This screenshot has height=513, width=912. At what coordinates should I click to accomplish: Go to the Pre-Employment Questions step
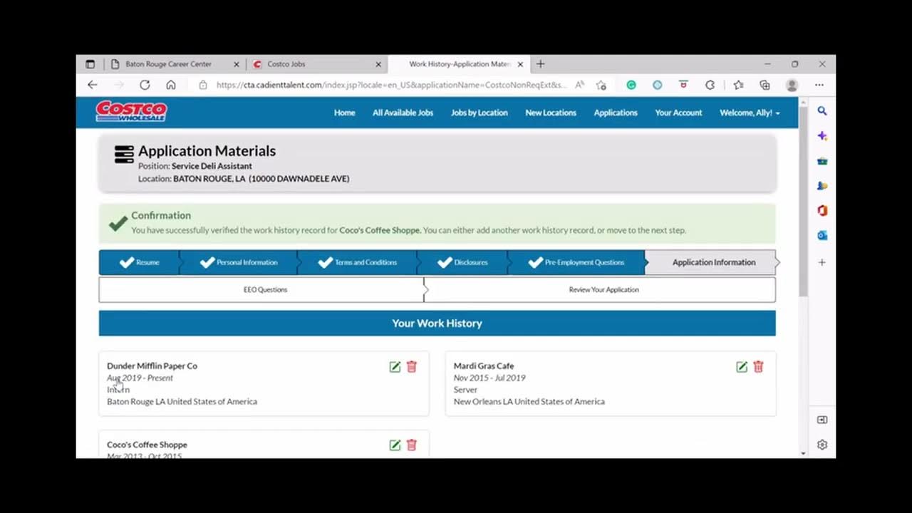point(576,262)
